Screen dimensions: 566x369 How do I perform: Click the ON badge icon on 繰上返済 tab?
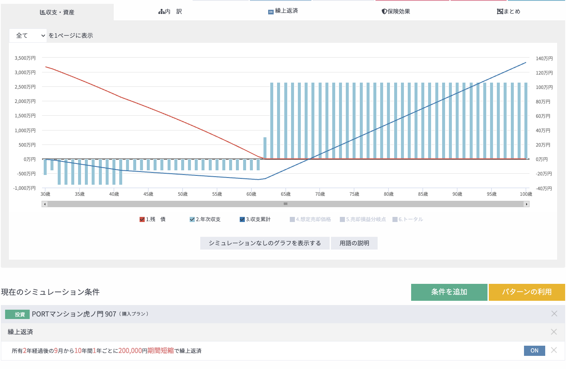coord(271,12)
